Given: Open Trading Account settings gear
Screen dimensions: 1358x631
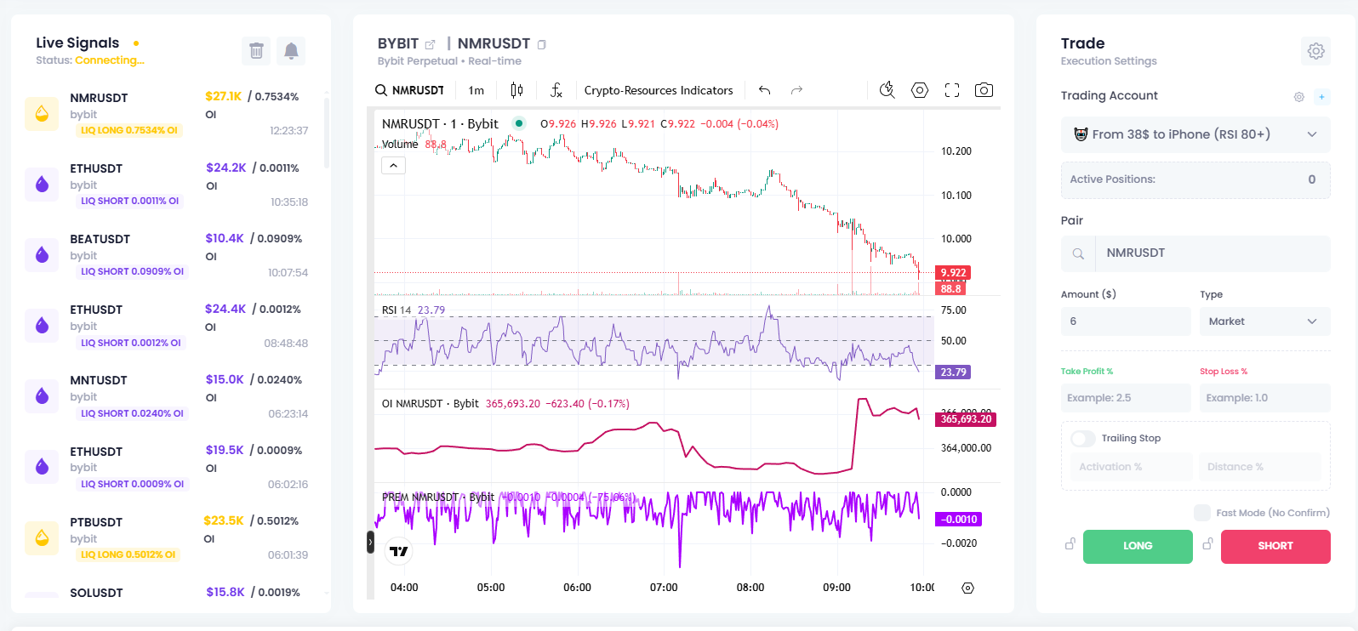Looking at the screenshot, I should coord(1299,97).
